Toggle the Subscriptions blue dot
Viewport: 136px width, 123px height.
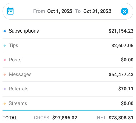pos(5,31)
